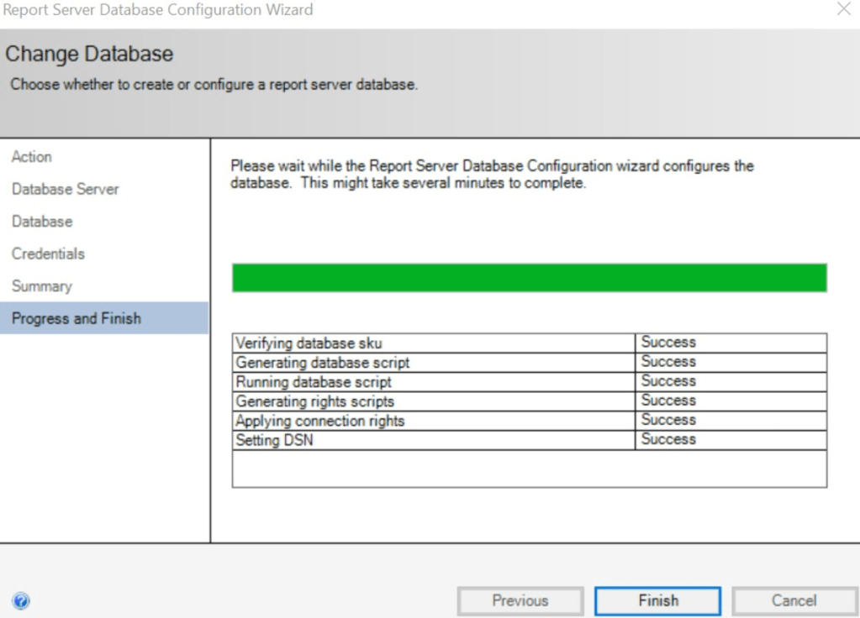Switch to the Summary step
860x618 pixels.
click(41, 286)
